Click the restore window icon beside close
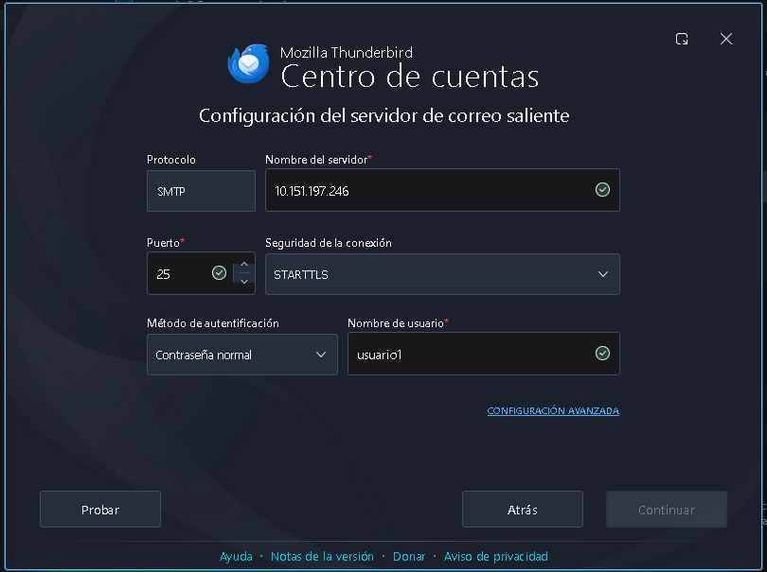The width and height of the screenshot is (767, 572). point(682,39)
